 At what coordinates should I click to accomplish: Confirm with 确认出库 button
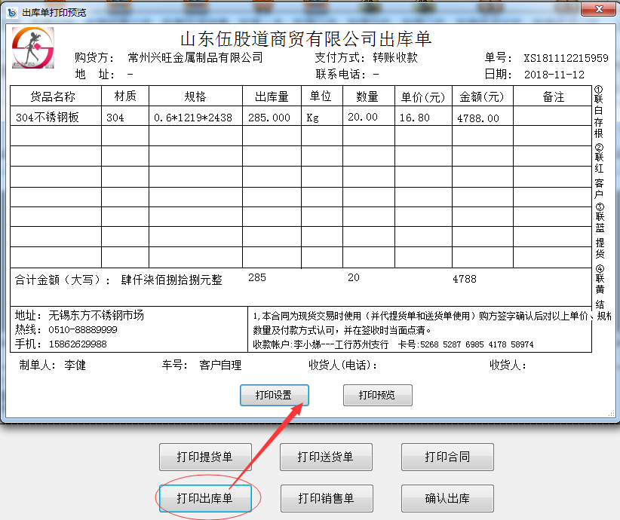[447, 498]
